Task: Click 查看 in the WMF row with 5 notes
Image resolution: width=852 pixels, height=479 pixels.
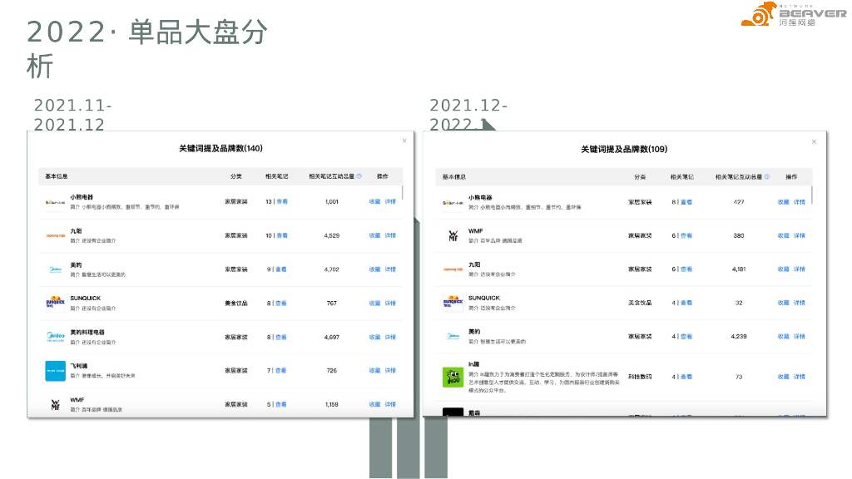Action: [281, 405]
